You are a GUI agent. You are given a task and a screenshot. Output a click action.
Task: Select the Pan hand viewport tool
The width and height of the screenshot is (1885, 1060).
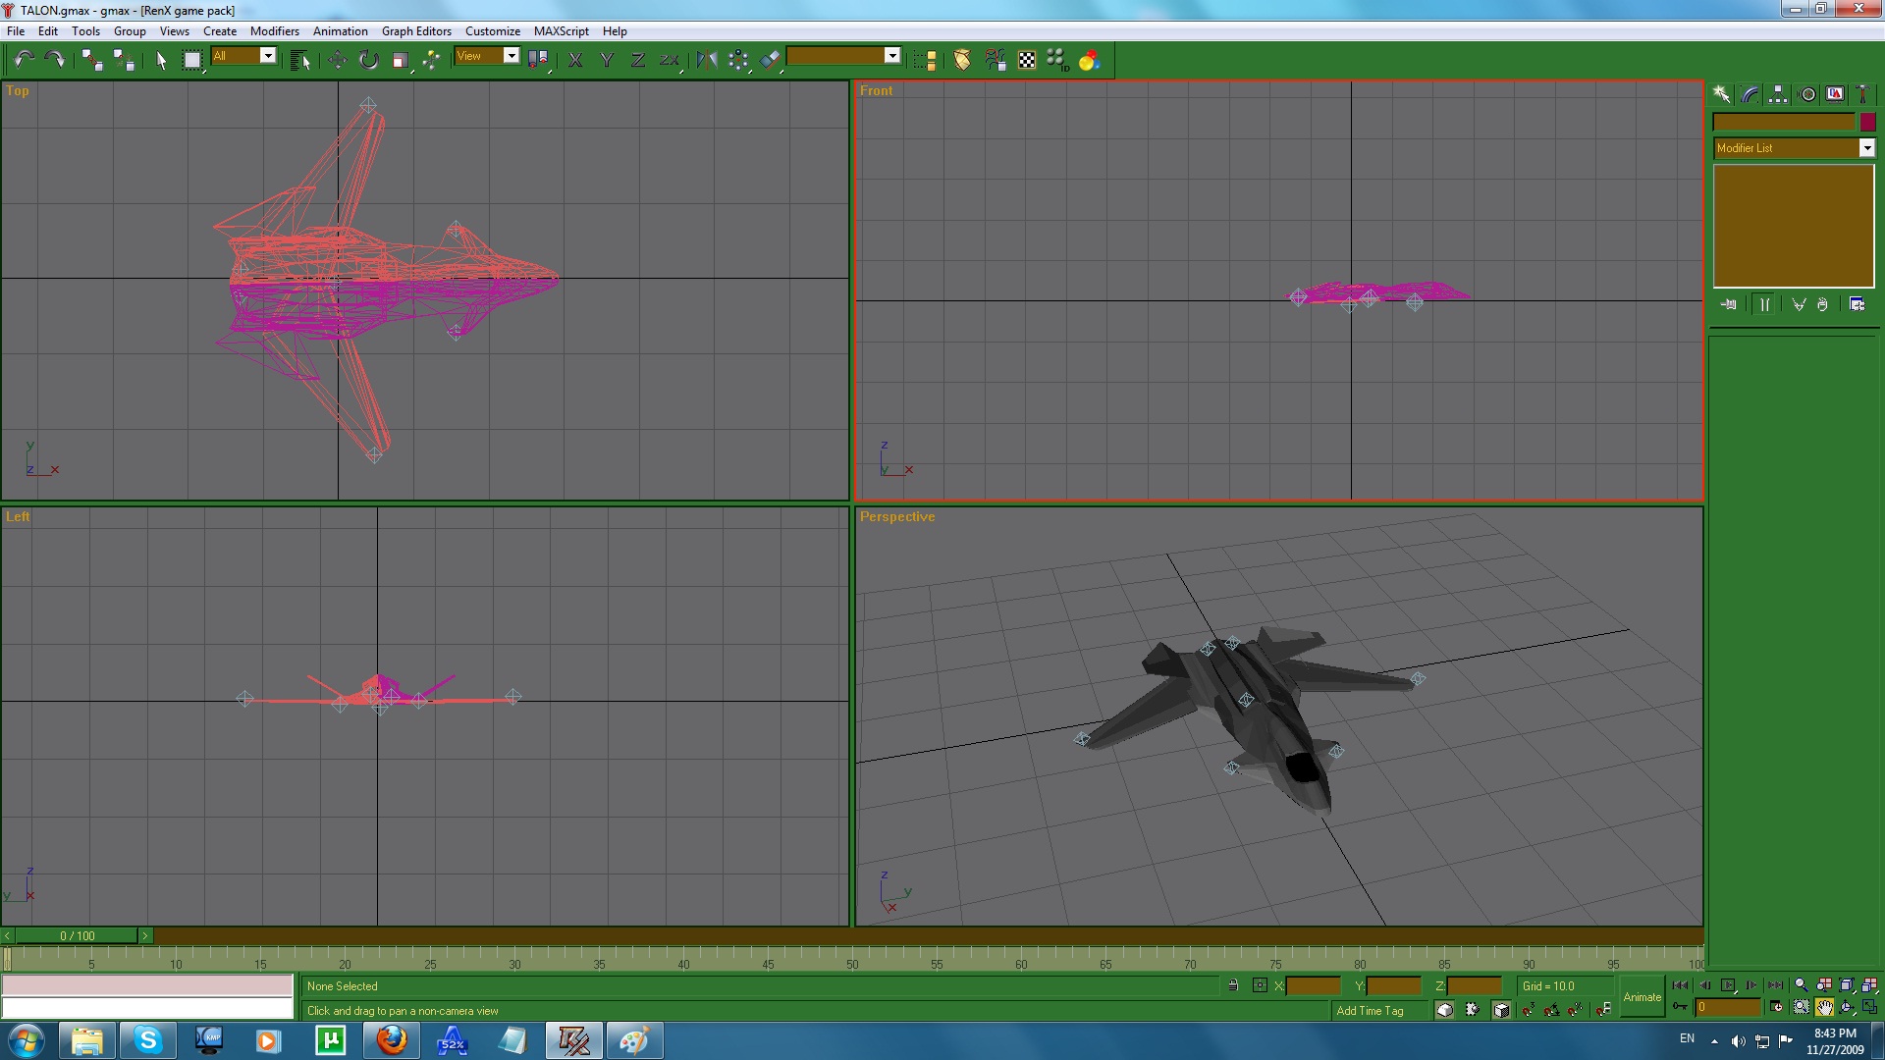pos(1824,1007)
